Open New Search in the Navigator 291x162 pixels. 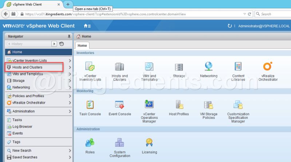(39, 150)
